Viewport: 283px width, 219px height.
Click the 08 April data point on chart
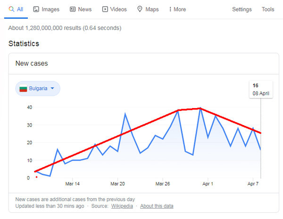click(261, 150)
